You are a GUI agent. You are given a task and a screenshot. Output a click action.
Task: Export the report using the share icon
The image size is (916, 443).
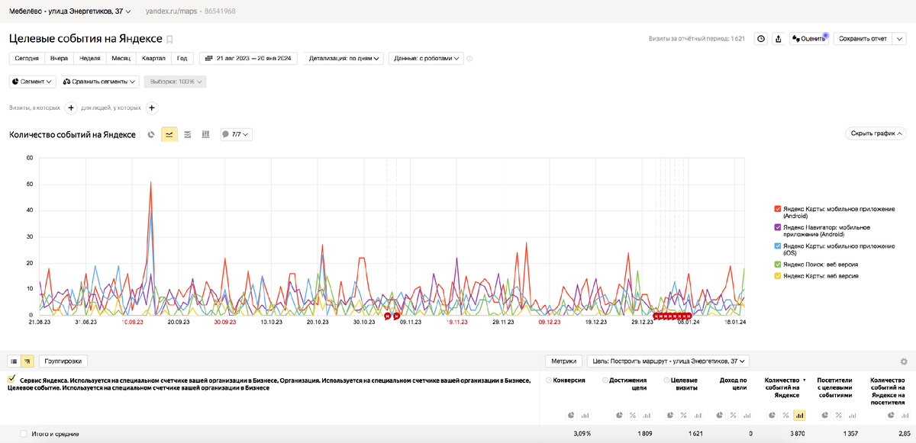779,38
